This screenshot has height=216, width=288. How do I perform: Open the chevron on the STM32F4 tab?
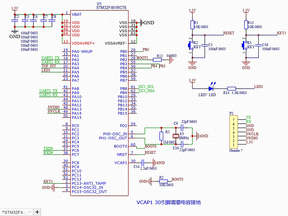pos(30,212)
